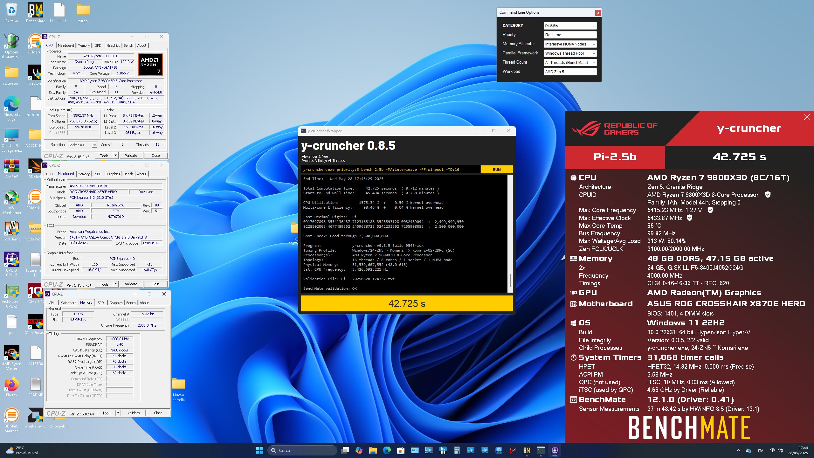
Task: Open the weather widget showing 25°C
Action: click(22, 450)
